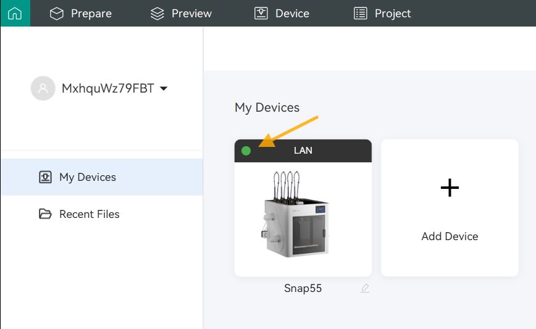Click the pencil edit icon next to Snap55

(x=365, y=288)
